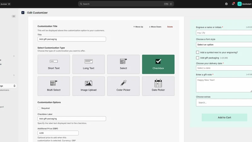Select the Long Text customization type
The height and width of the screenshot is (142, 252).
[89, 64]
